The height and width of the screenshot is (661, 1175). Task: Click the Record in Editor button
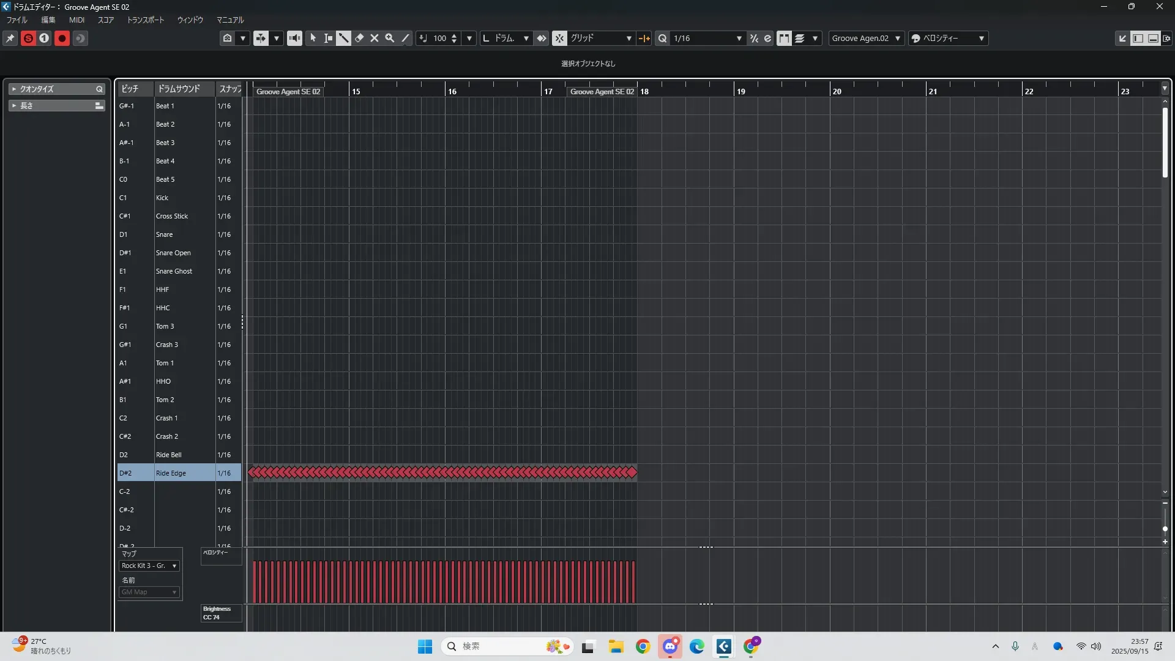(x=62, y=38)
